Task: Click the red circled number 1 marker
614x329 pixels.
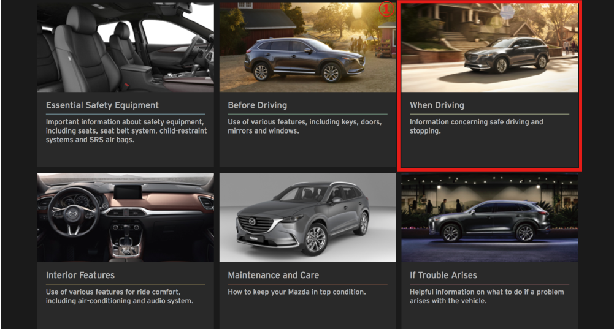Action: click(385, 9)
